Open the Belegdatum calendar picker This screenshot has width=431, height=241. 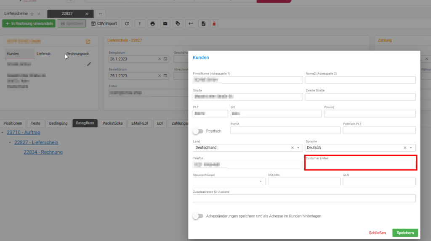pos(165,59)
